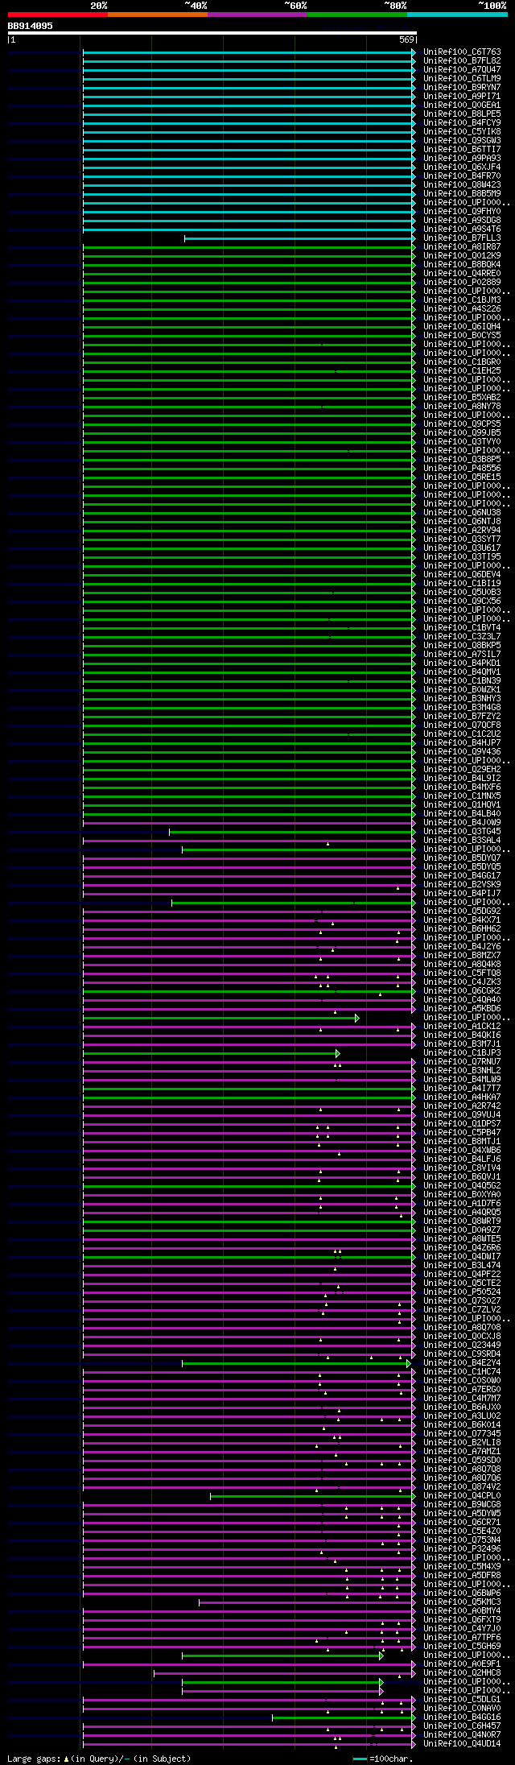Select hit UniRef100_C1MNX5
Screen dimensions: 515x1765
pyautogui.click(x=462, y=796)
